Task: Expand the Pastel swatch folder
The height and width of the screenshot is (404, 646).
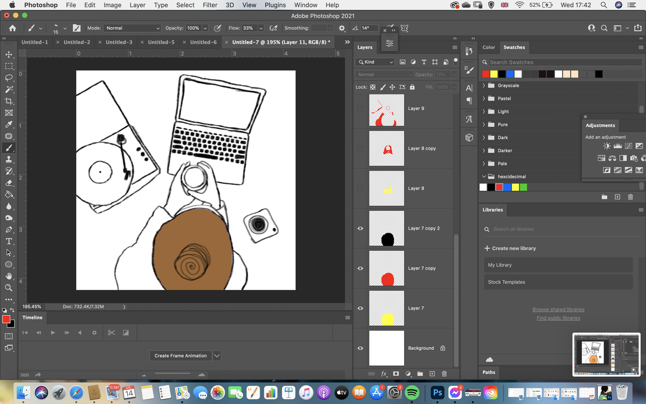Action: pos(484,99)
